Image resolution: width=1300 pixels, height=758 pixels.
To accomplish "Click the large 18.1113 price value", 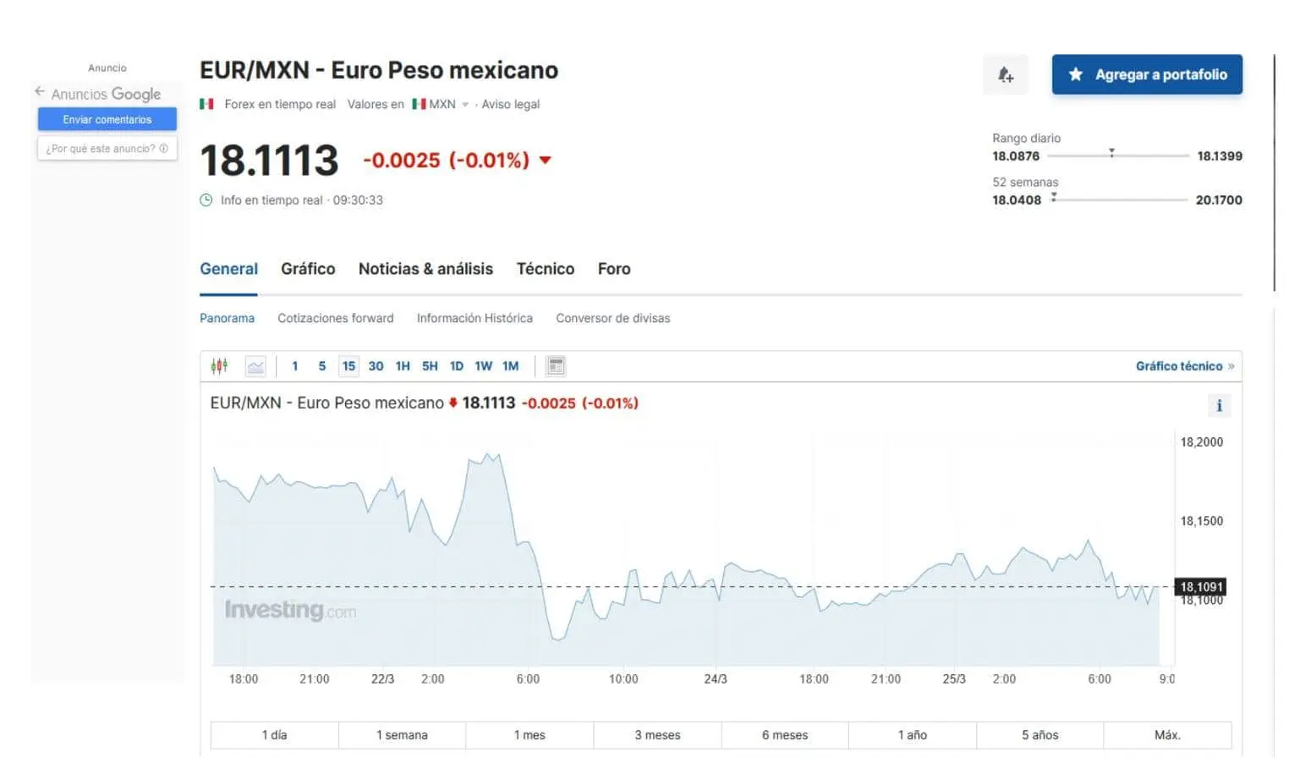I will click(x=269, y=160).
